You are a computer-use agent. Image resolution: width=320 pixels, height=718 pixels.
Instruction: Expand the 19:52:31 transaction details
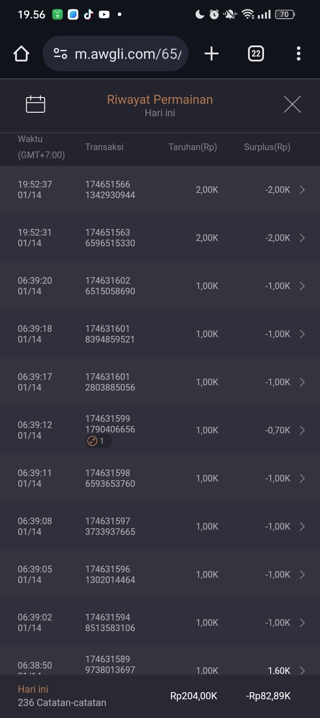(x=302, y=238)
